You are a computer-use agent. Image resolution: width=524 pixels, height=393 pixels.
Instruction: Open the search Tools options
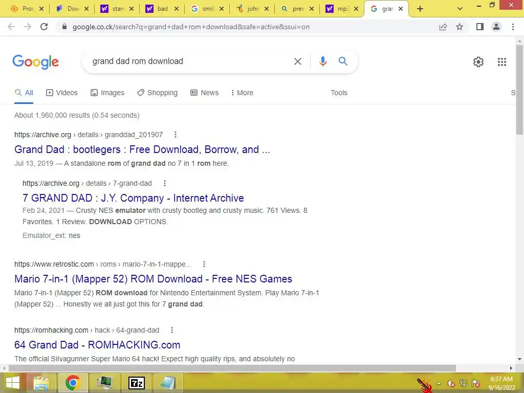tap(339, 93)
